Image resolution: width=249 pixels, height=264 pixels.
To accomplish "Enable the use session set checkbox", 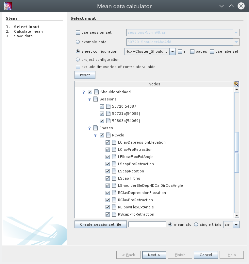I will [78, 32].
